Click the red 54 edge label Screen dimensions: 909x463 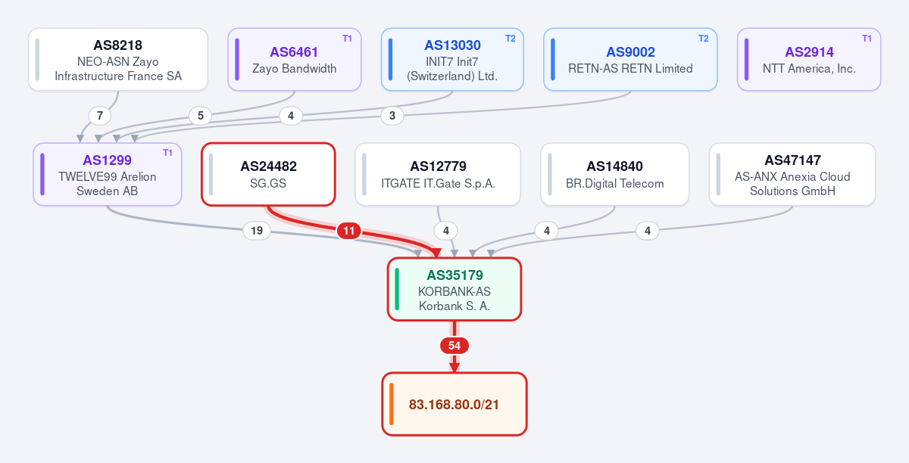click(454, 346)
